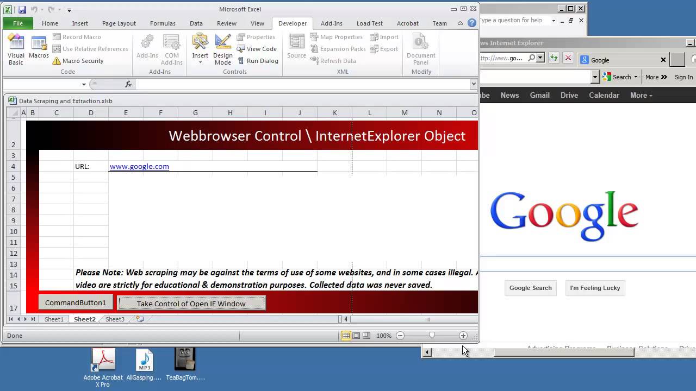Toggle Design Mode

pos(223,50)
